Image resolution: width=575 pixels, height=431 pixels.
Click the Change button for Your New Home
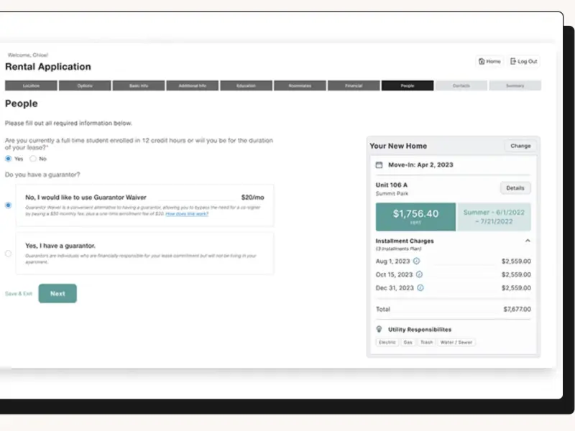coord(520,146)
